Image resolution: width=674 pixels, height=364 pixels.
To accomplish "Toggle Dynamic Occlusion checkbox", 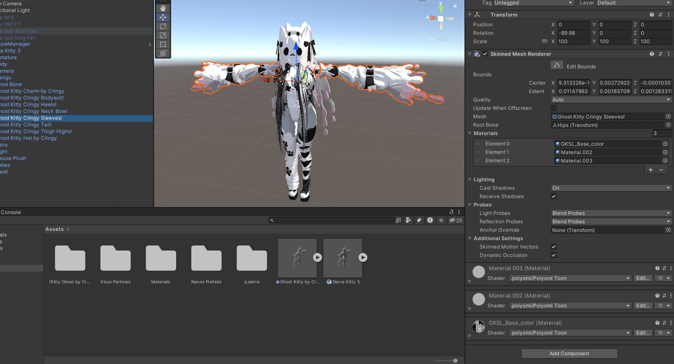I will coord(554,255).
